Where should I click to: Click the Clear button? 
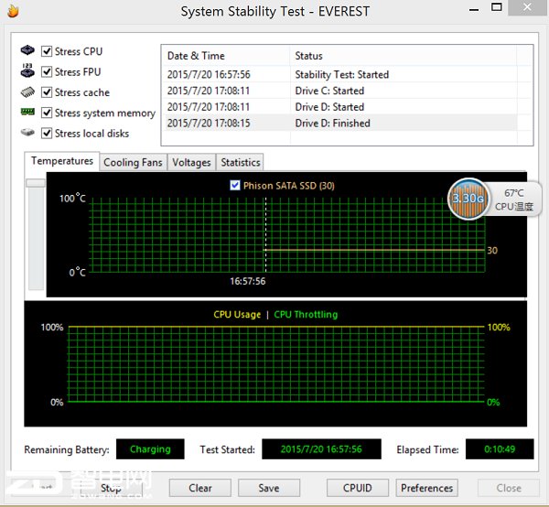coord(200,488)
